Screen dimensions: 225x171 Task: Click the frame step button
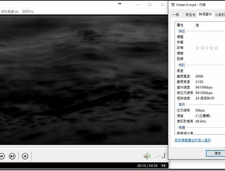[25, 156]
